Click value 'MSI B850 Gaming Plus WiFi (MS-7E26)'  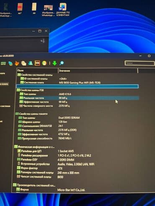80,83
